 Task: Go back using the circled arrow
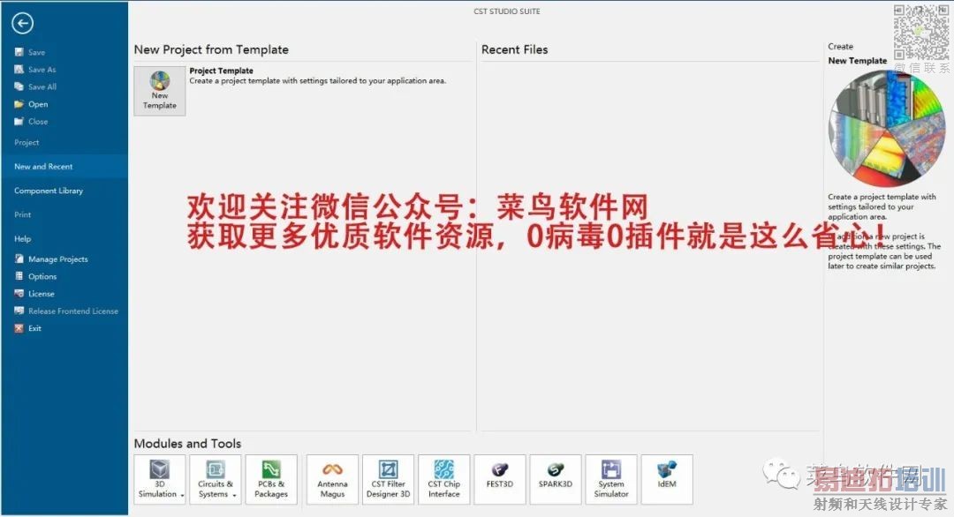coord(22,23)
